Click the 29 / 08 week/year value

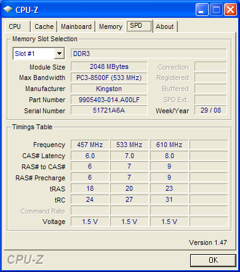[210, 110]
